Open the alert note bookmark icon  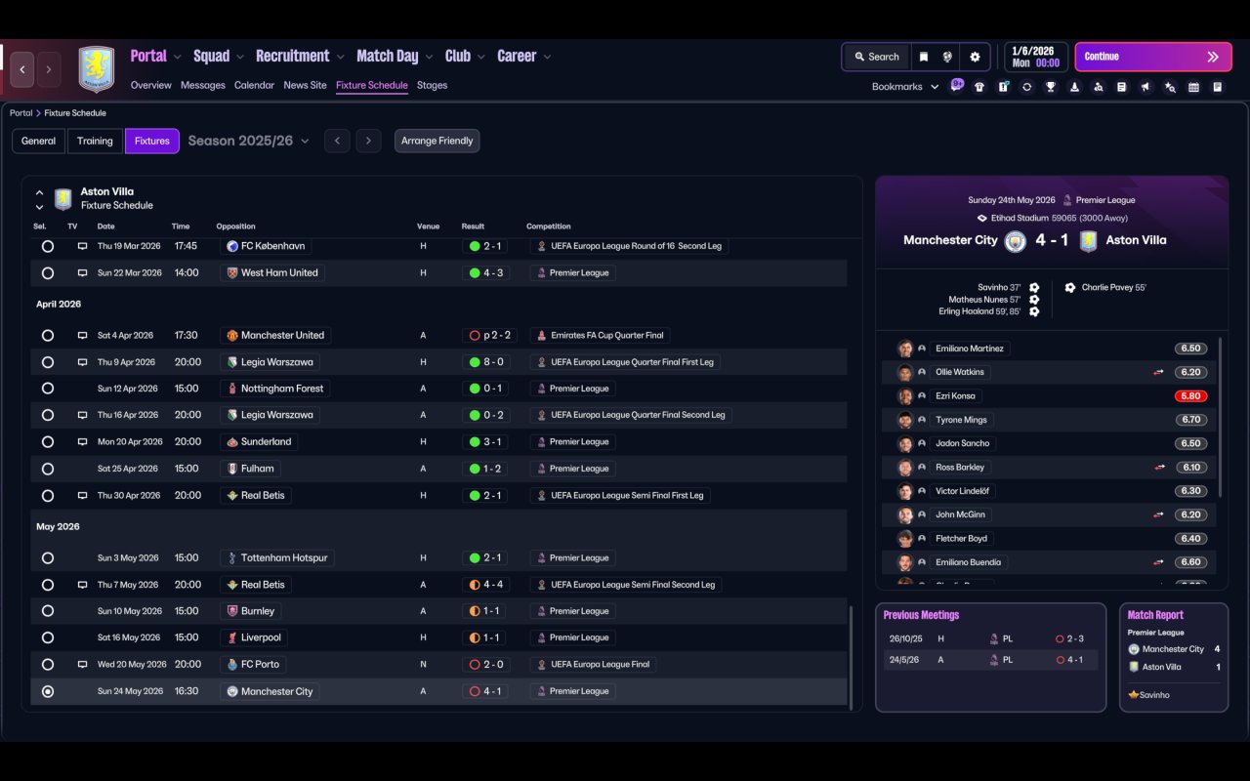click(1003, 87)
